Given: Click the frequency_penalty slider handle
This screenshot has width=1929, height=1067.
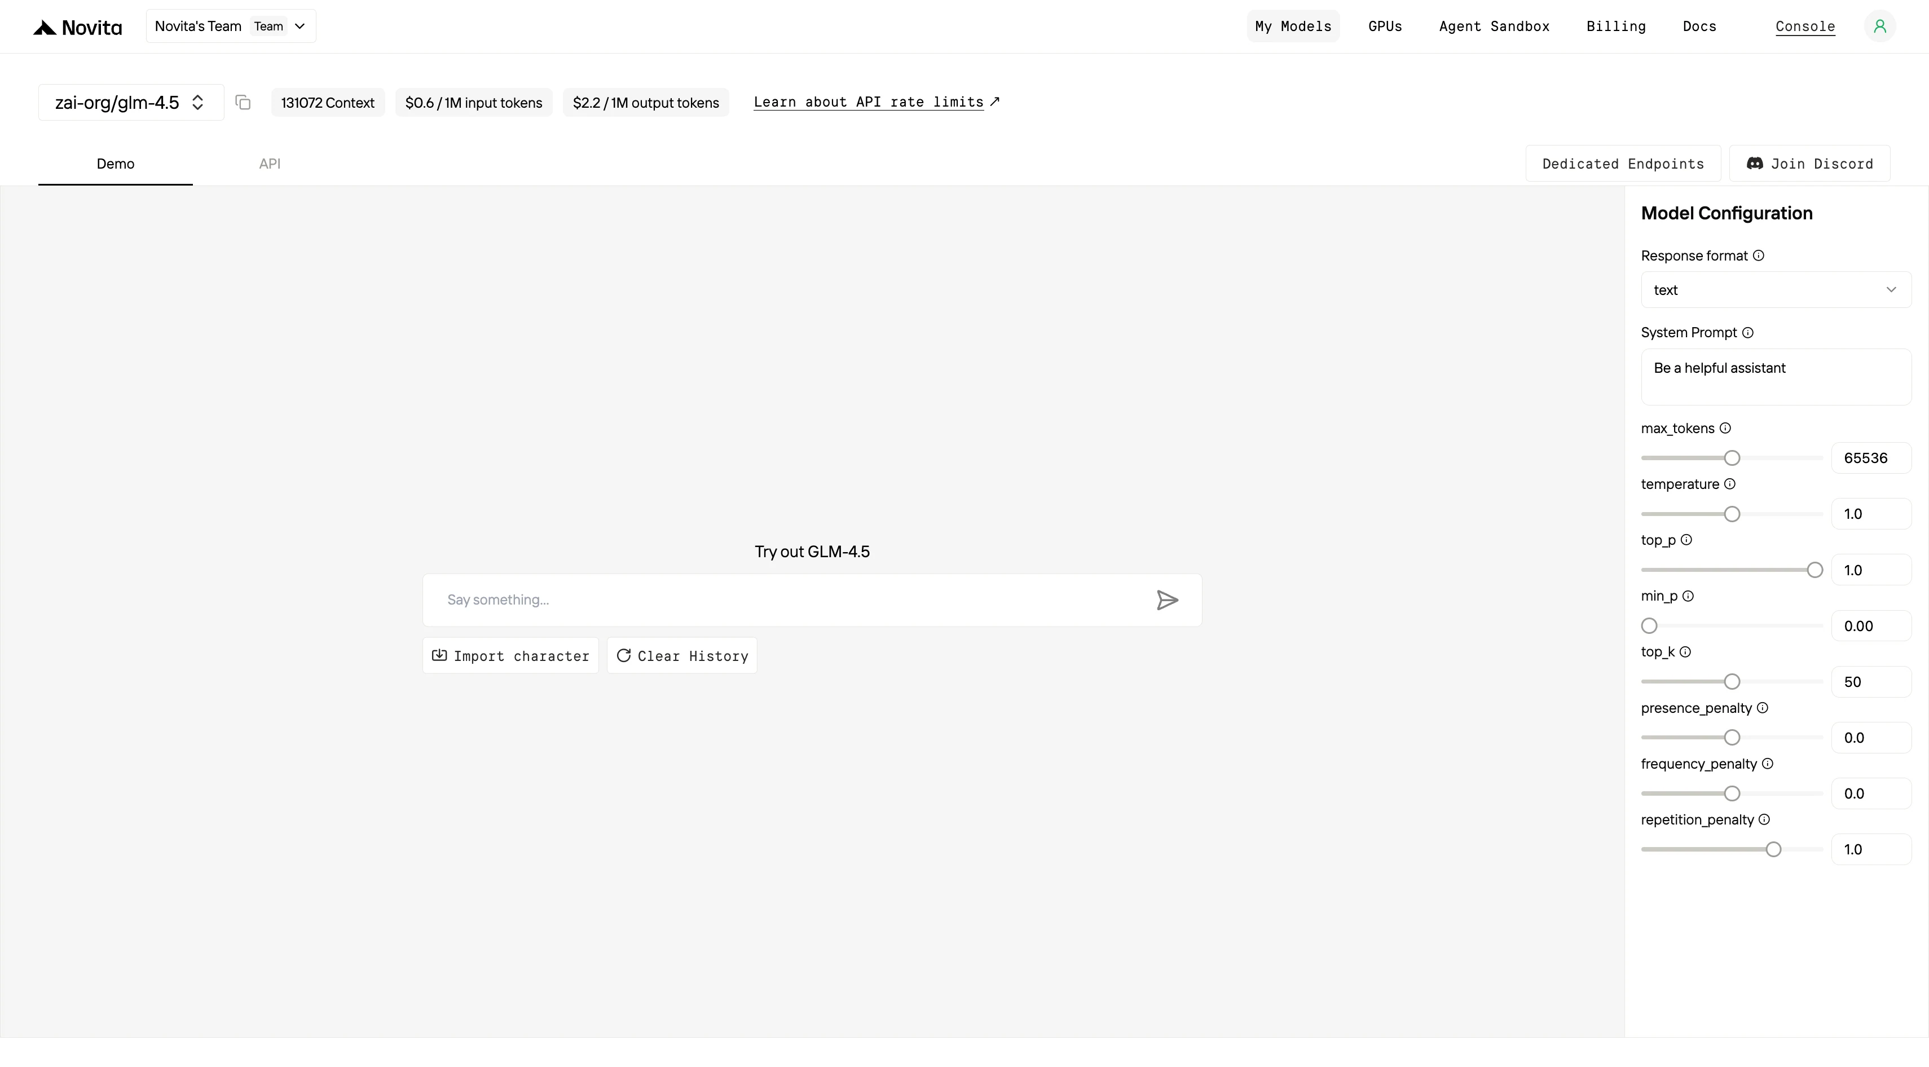Looking at the screenshot, I should coord(1732,793).
